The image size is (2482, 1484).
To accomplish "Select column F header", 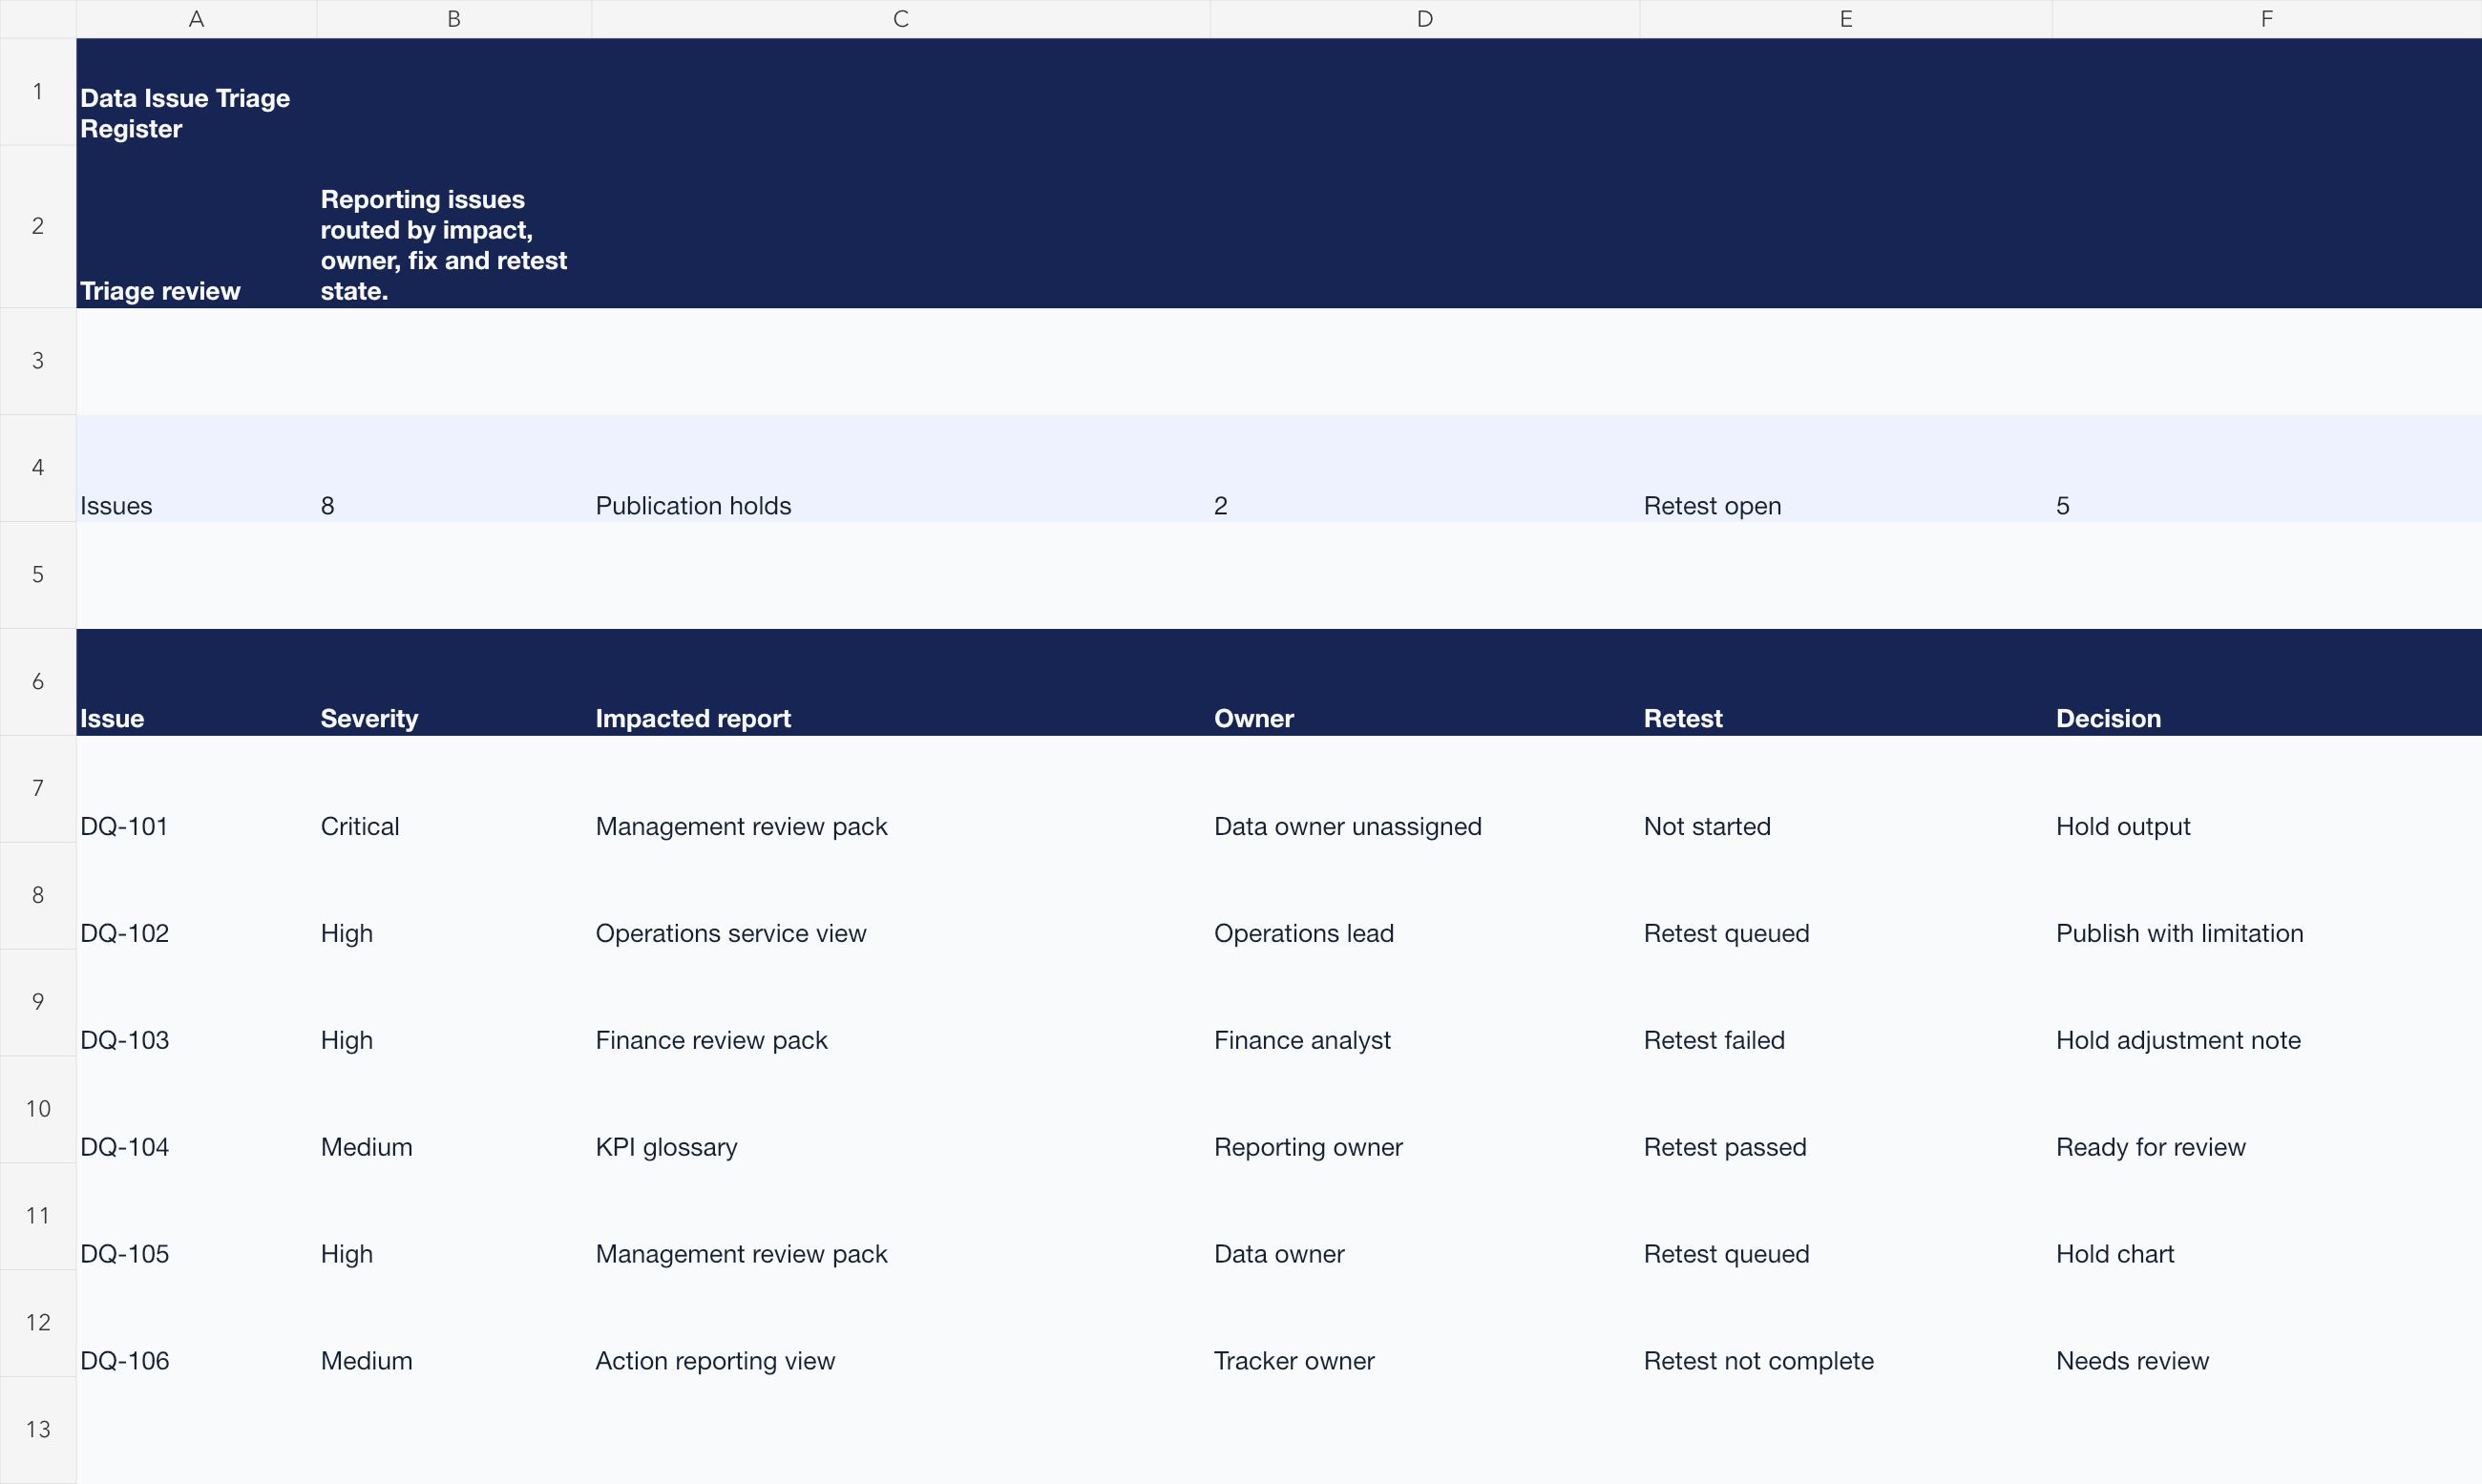I will pos(2267,19).
